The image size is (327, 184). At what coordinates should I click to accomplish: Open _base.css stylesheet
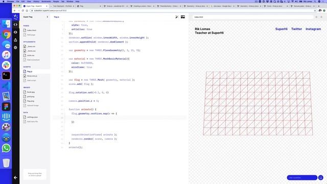click(x=31, y=47)
